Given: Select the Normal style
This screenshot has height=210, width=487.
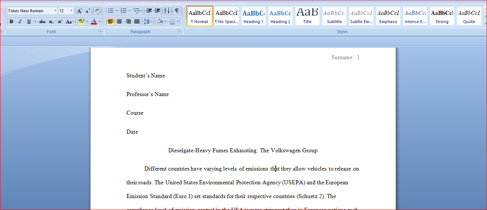Looking at the screenshot, I should (x=200, y=16).
